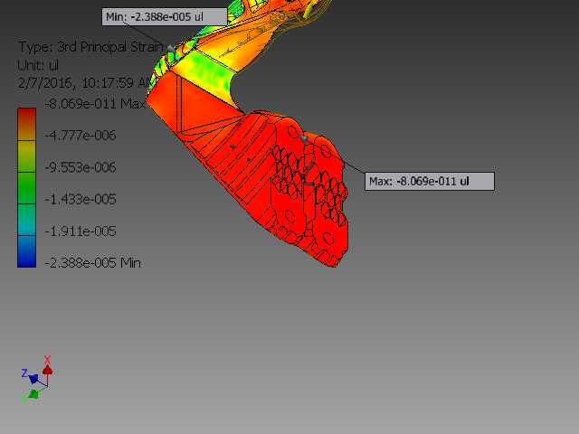Click the legend value -4.777e-006
Image resolution: width=579 pixels, height=434 pixels.
[81, 135]
